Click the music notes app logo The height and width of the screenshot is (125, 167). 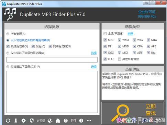pos(10,14)
